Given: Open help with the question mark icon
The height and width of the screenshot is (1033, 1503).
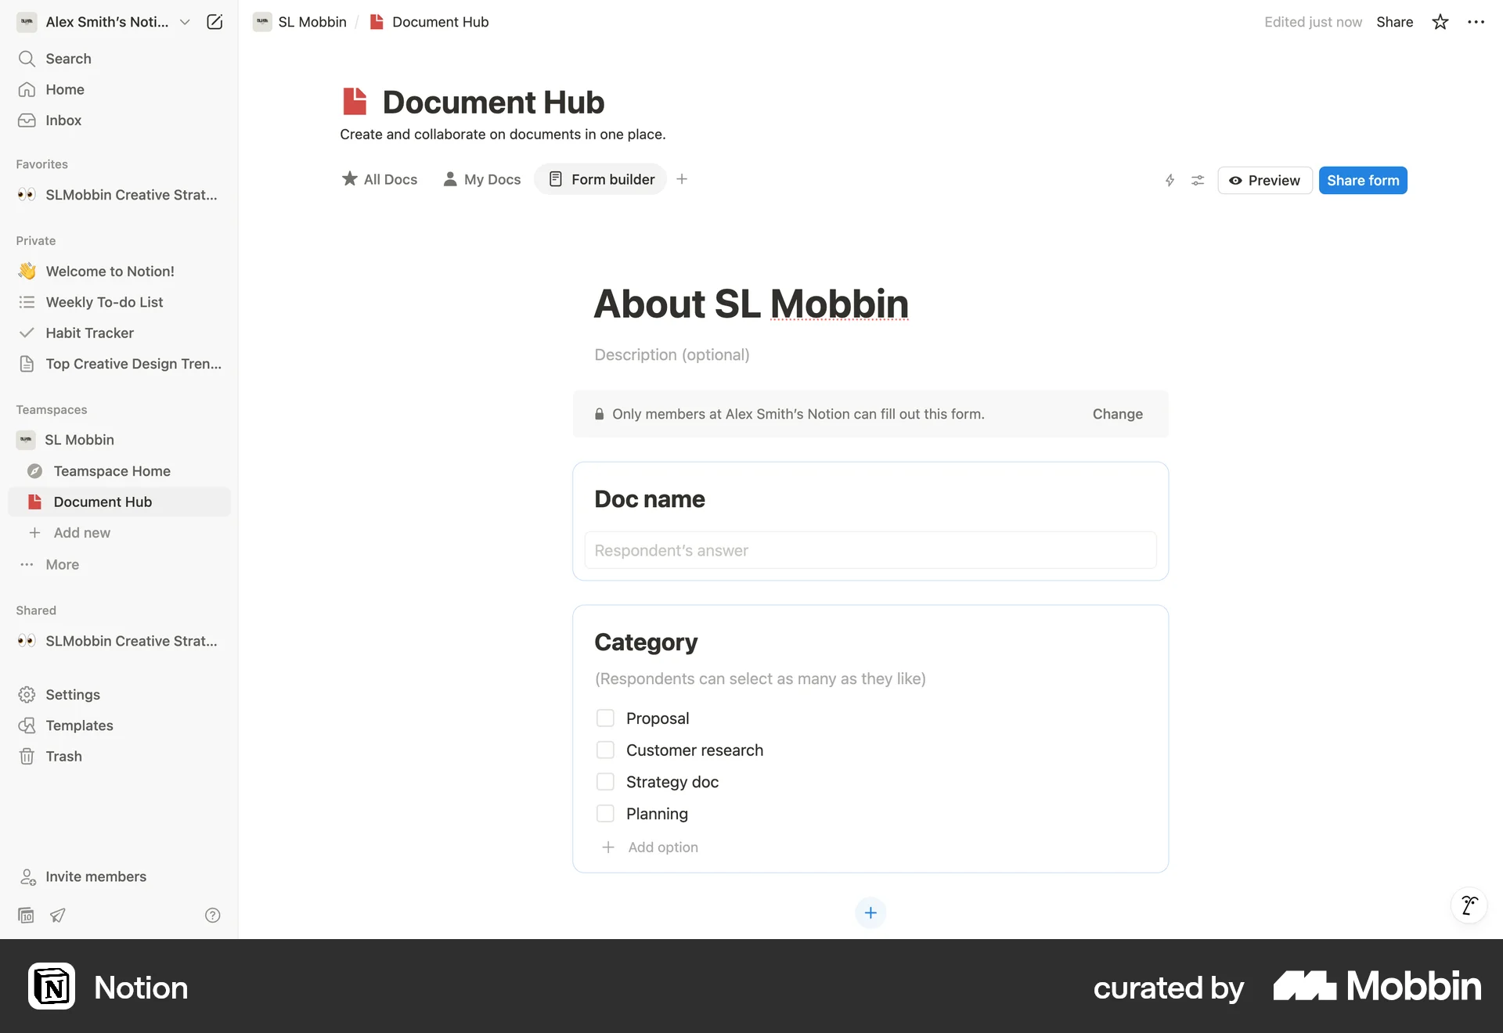Looking at the screenshot, I should click(212, 915).
